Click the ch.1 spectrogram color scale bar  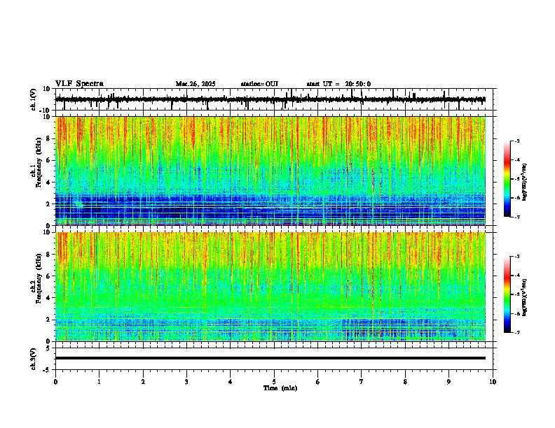(x=507, y=179)
